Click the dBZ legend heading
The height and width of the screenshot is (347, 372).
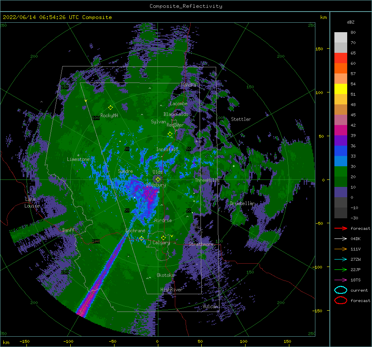(351, 22)
